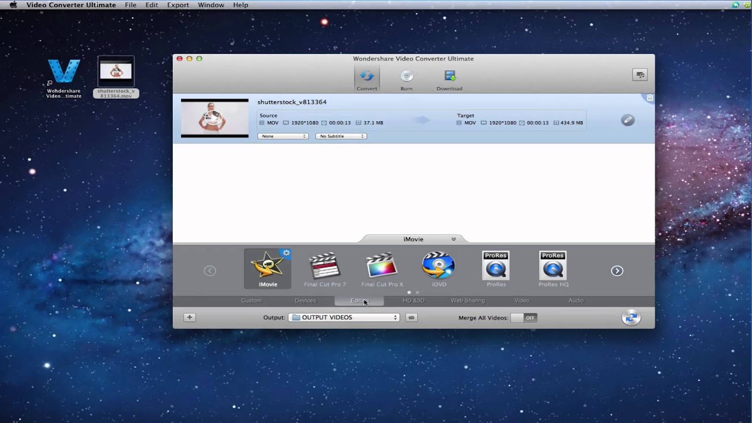Select the ProRes HQ output preset
752x423 pixels.
(553, 269)
